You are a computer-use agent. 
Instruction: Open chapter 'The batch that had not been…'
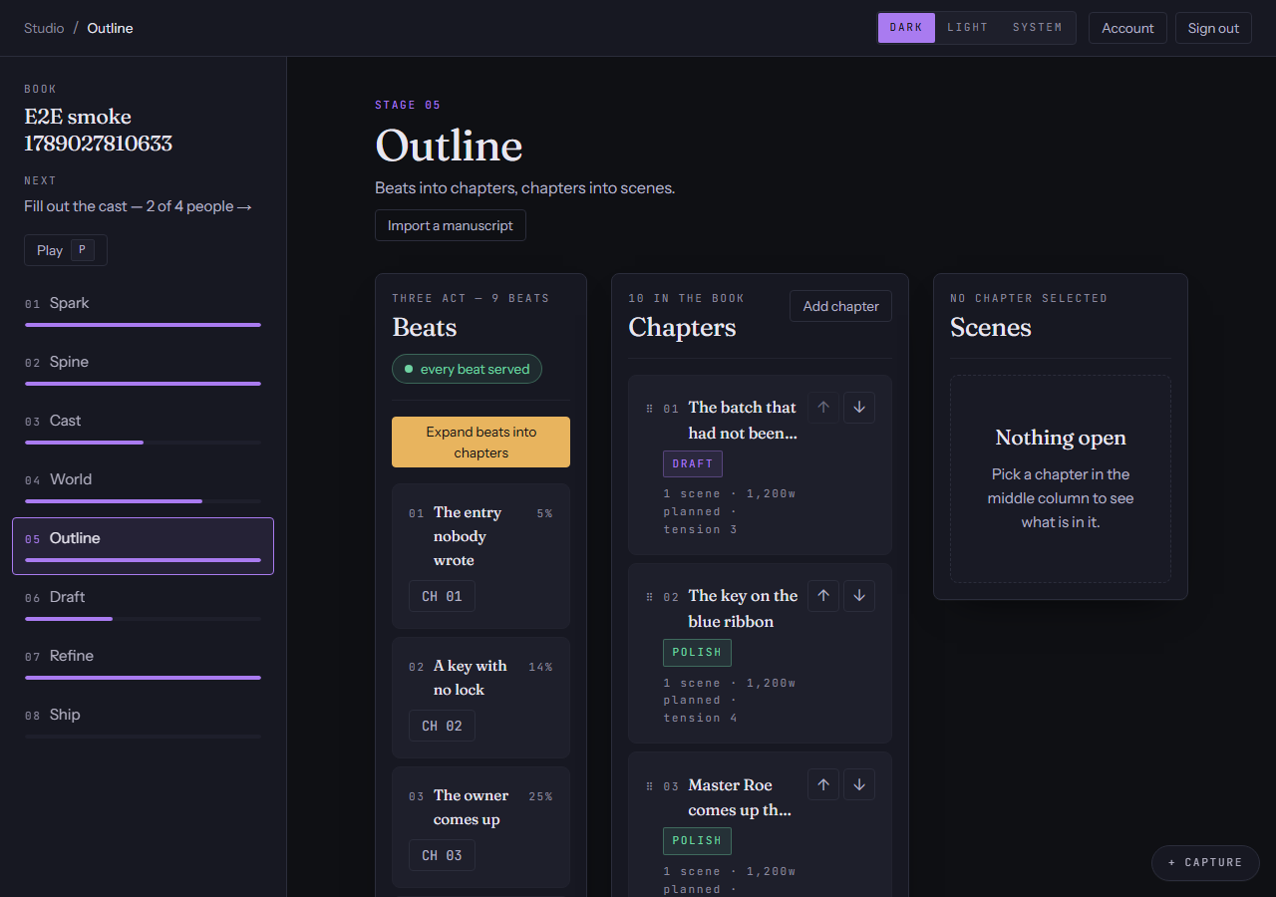[743, 420]
